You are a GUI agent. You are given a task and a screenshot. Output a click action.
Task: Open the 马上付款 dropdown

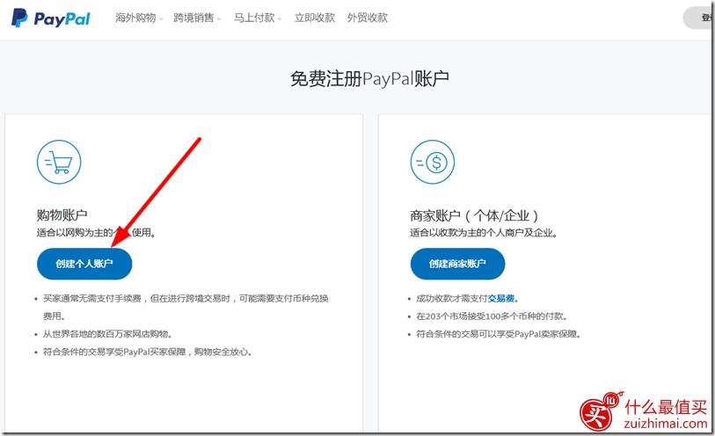coord(258,18)
